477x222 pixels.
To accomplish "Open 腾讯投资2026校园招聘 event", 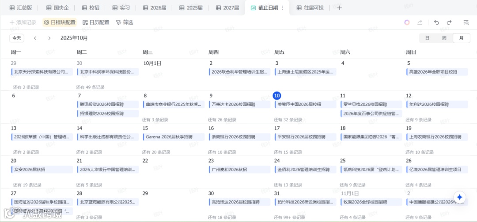I will (x=108, y=104).
